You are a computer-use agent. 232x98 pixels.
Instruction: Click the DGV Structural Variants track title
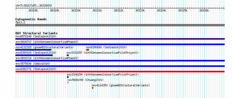click(x=36, y=33)
